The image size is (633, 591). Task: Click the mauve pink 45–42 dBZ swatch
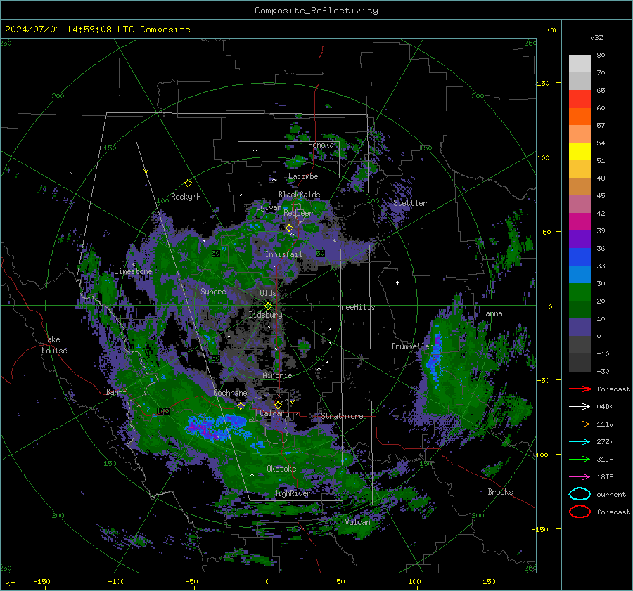pyautogui.click(x=580, y=204)
